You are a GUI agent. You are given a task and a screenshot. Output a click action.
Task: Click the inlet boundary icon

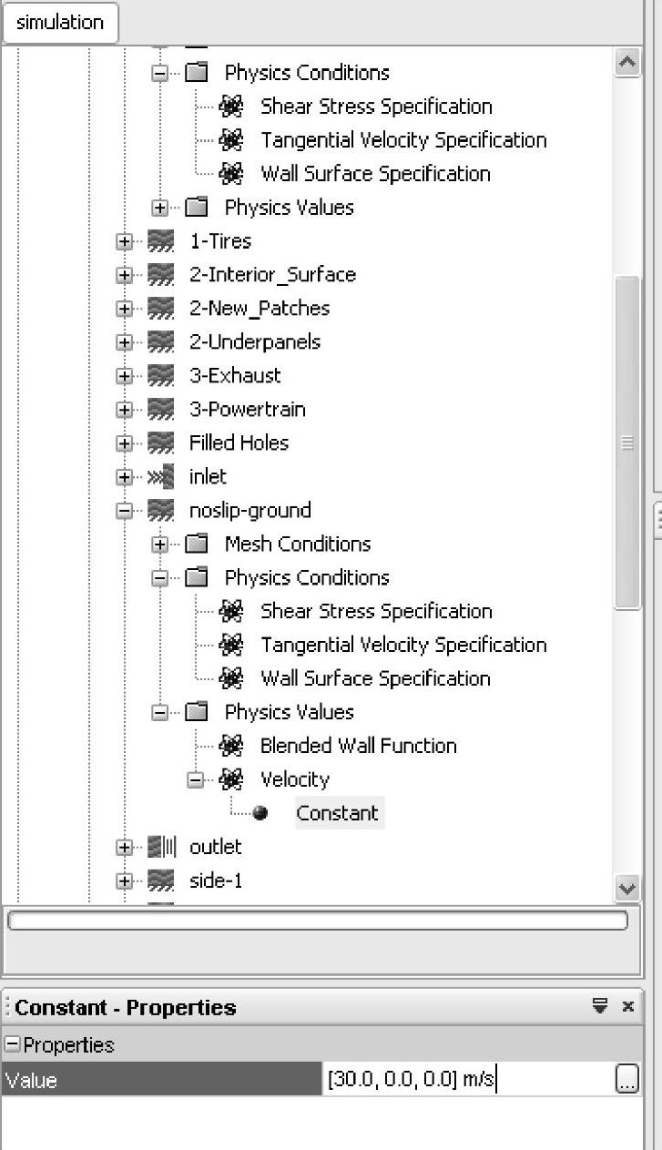160,476
